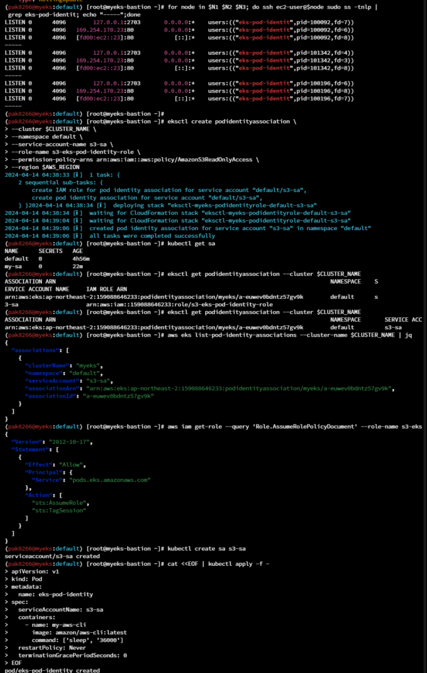Screen dimensions: 427x673
Task: Click the 'IAM ROLE ARN' column header
Action: pyautogui.click(x=107, y=289)
